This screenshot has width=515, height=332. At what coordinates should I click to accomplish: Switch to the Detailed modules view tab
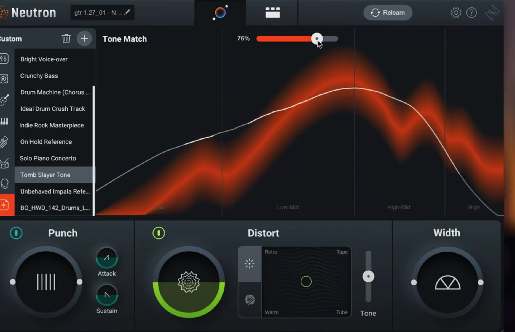coord(272,13)
